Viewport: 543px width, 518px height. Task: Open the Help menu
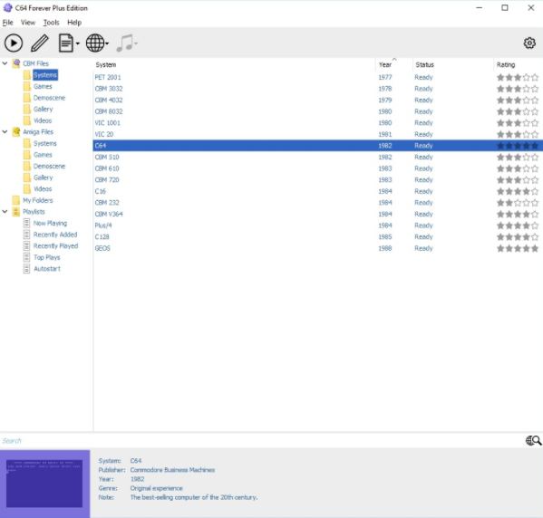tap(74, 23)
